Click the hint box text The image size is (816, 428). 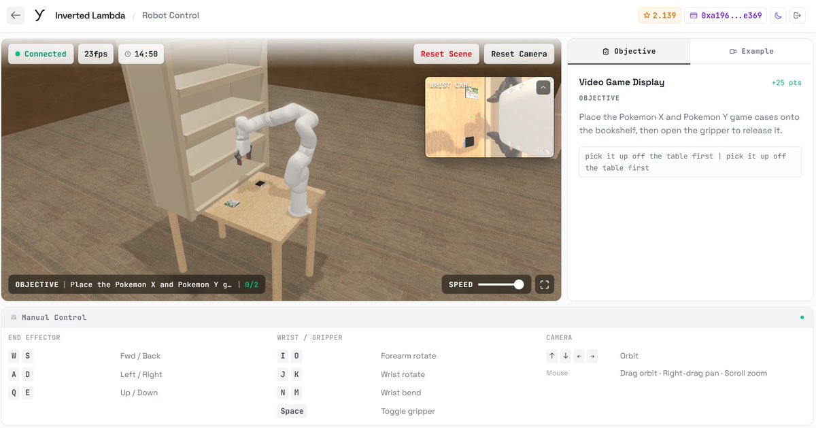(x=690, y=162)
